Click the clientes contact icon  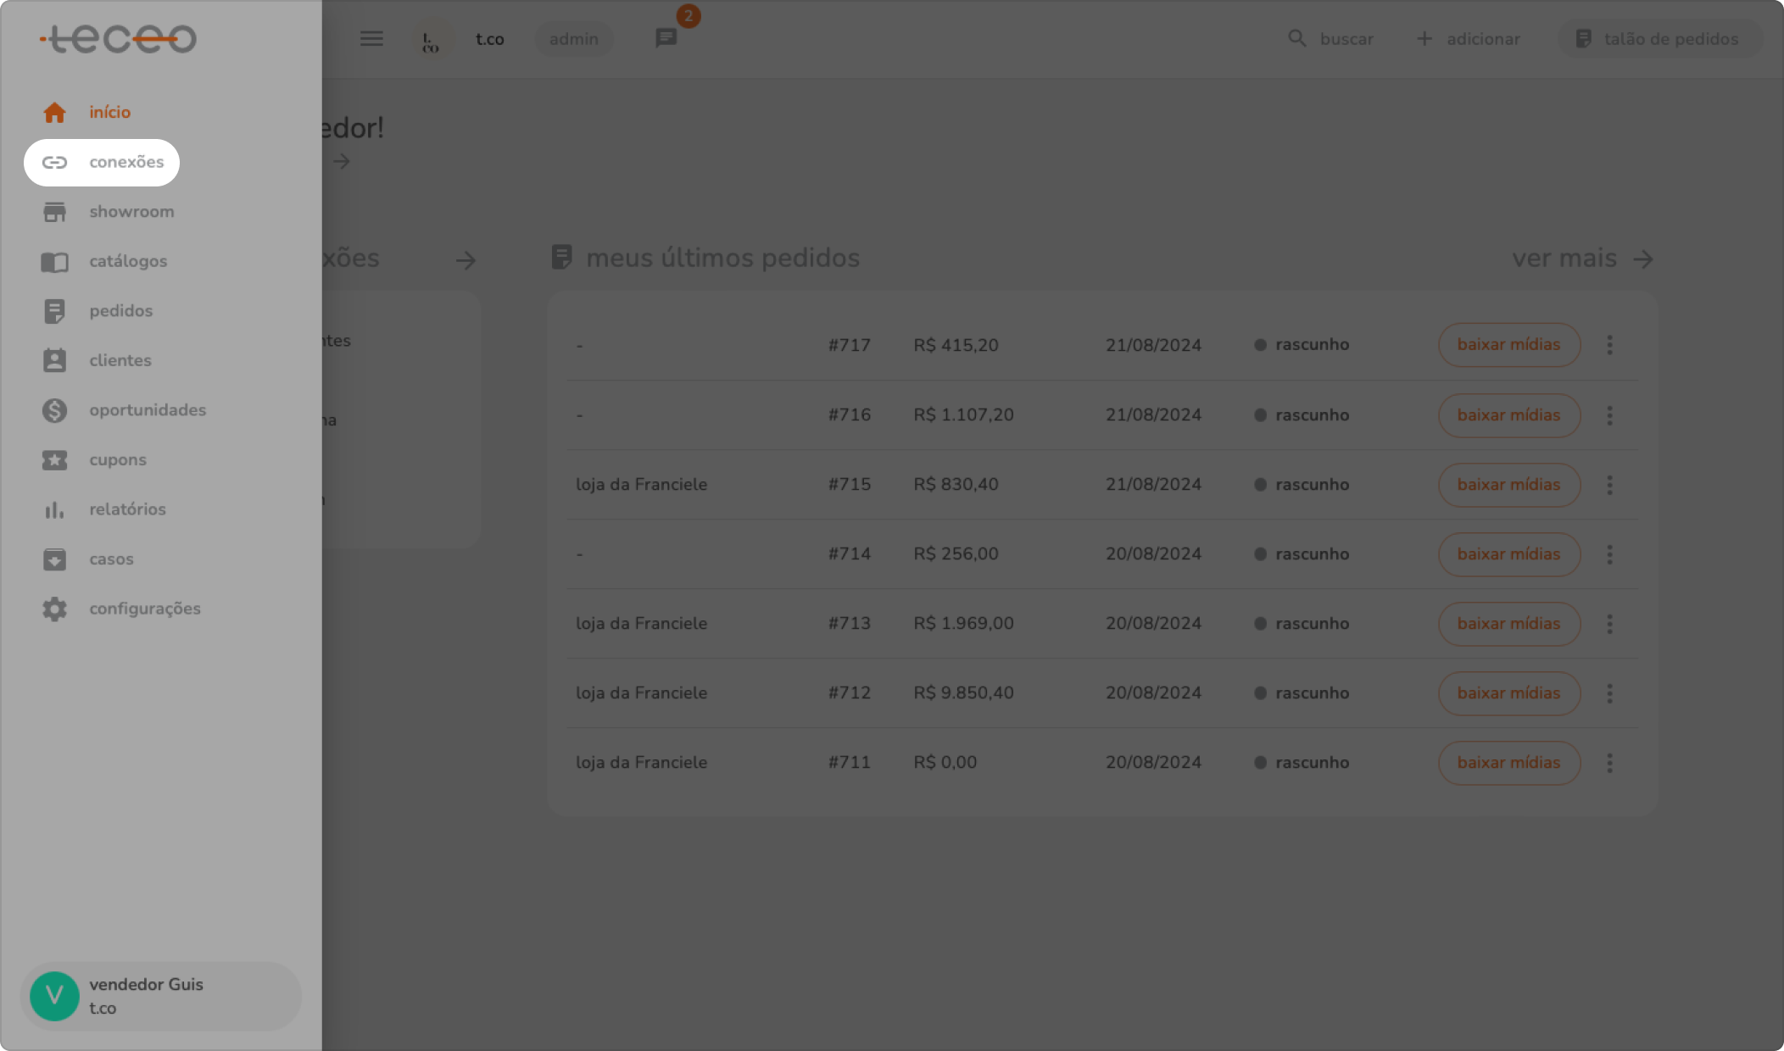tap(54, 361)
